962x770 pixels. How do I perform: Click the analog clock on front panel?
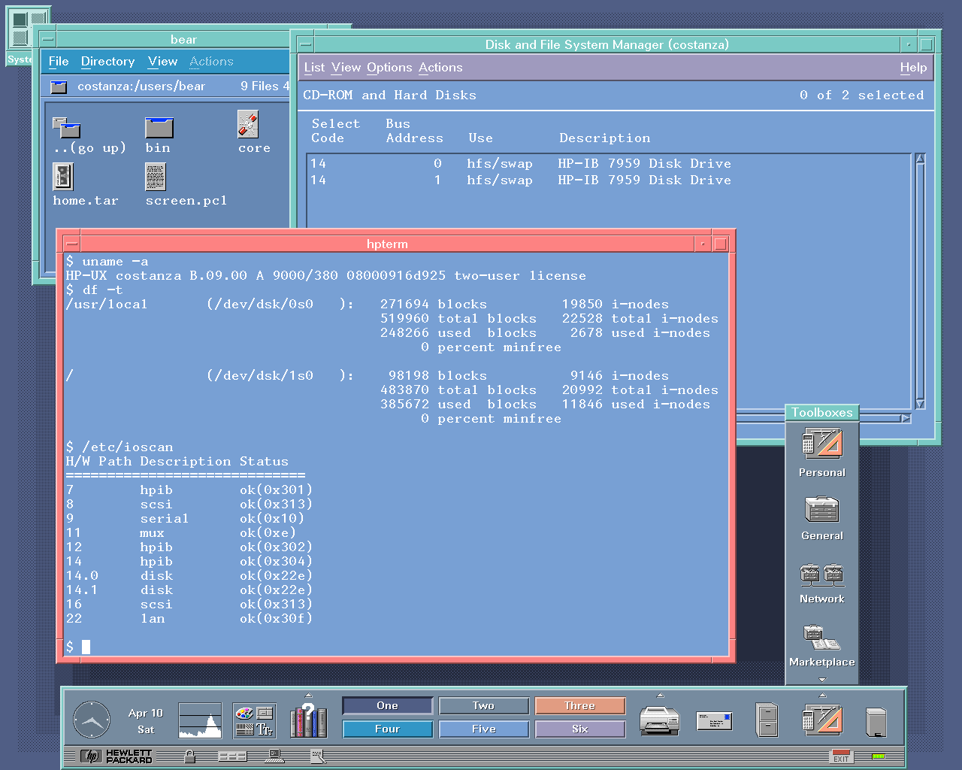tap(92, 720)
